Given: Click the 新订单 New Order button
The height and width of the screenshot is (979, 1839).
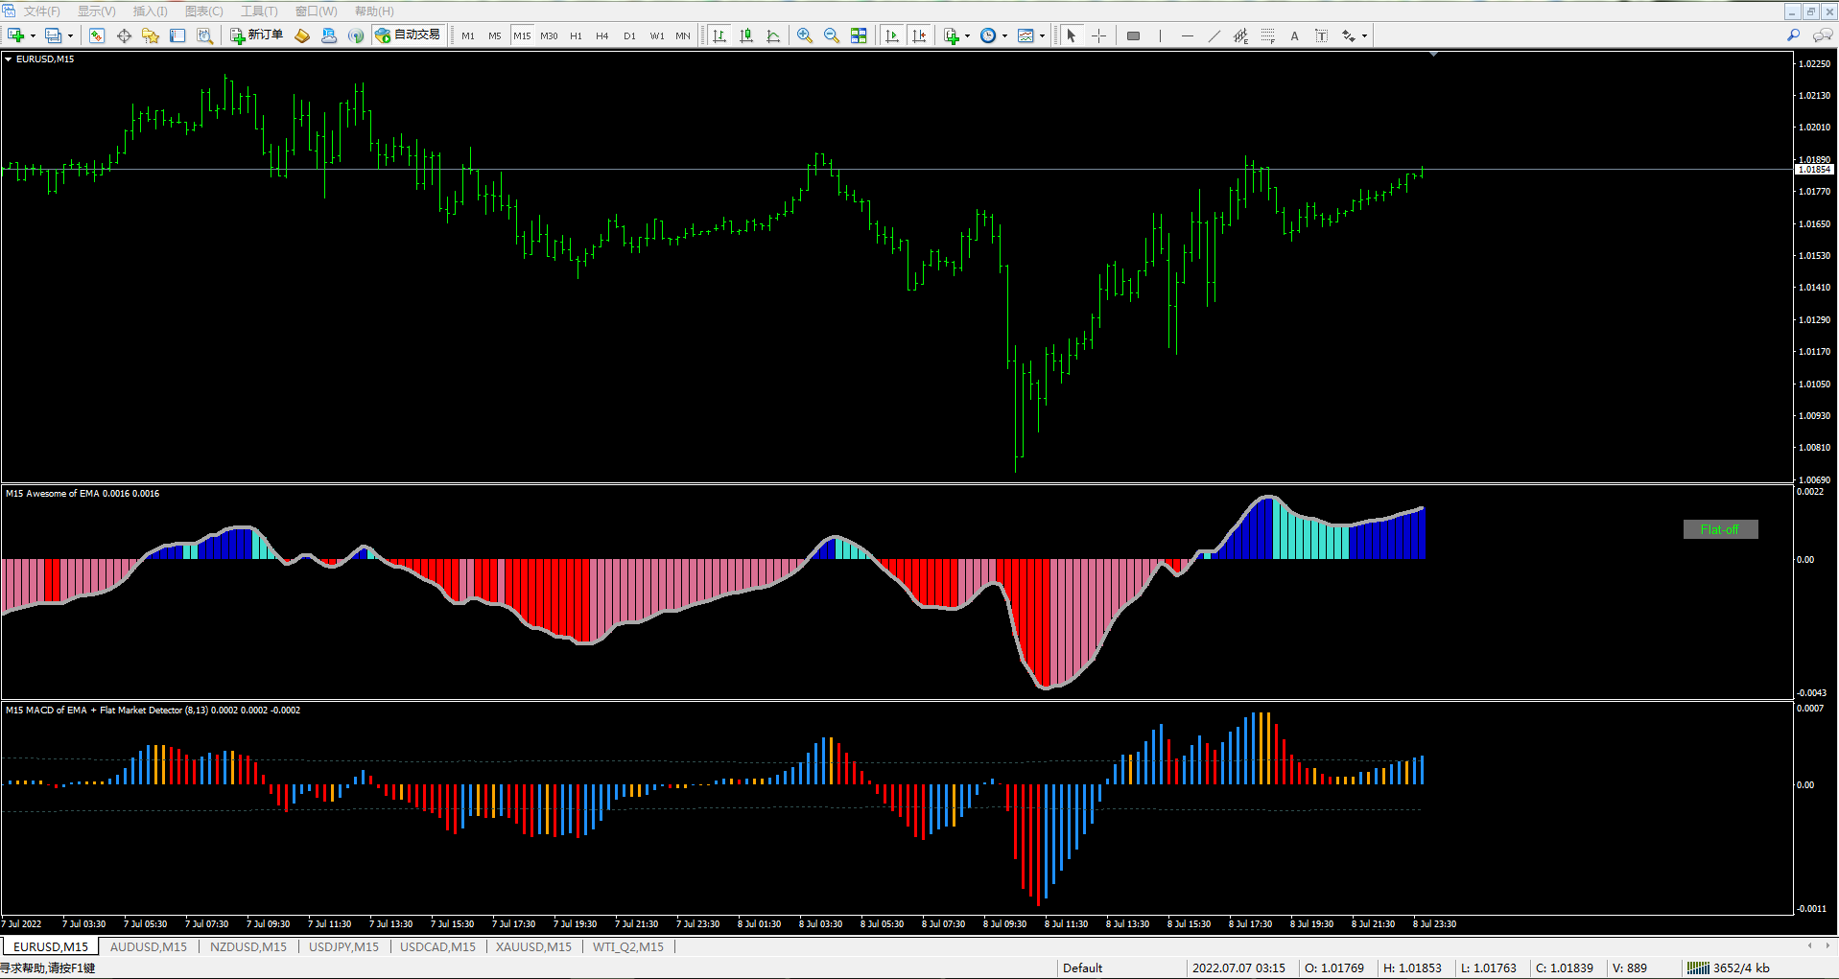Looking at the screenshot, I should (x=256, y=35).
